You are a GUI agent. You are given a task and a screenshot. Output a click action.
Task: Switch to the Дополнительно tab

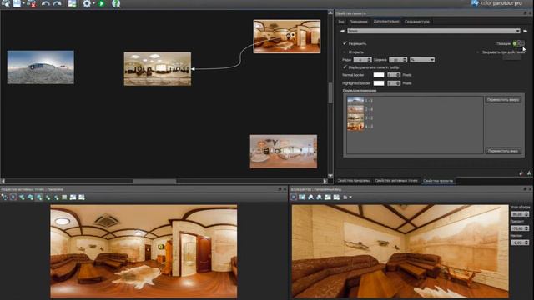pos(386,22)
